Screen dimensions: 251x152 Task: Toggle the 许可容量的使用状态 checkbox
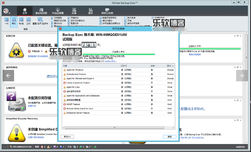101,23
